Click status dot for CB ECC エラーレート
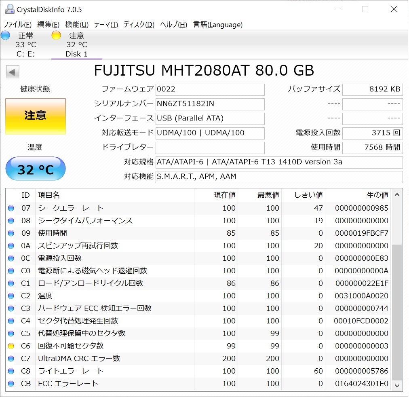Image resolution: width=409 pixels, height=397 pixels. point(11,383)
